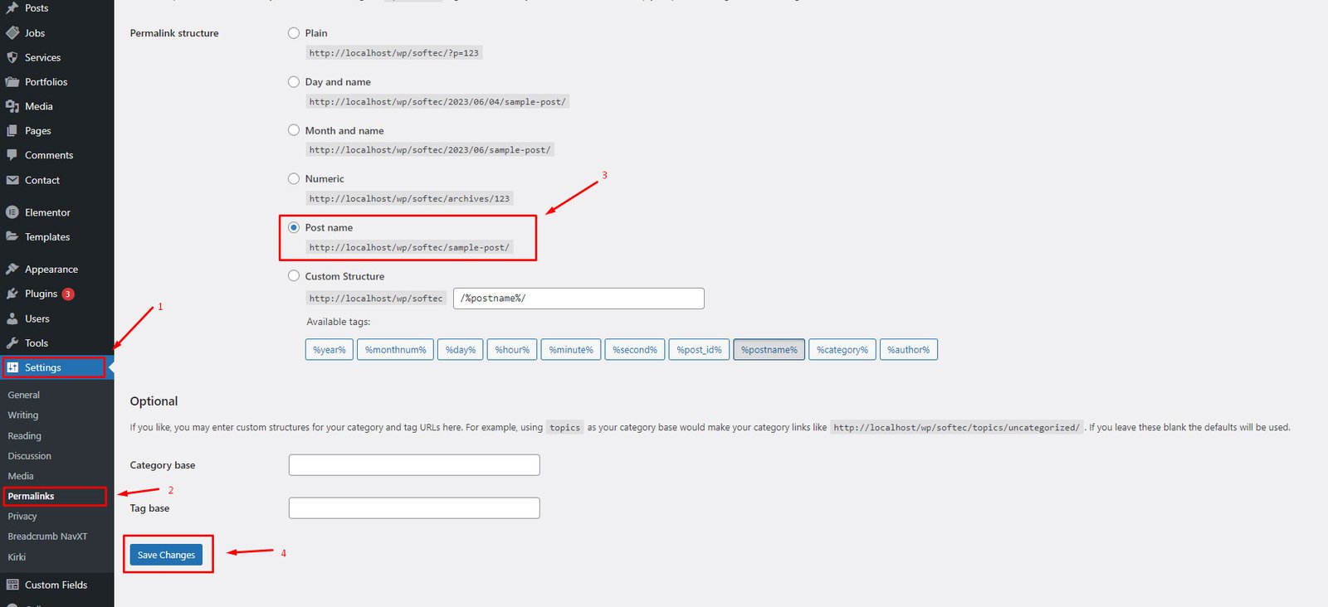Viewport: 1328px width, 607px height.
Task: Add the %monthnum% available tag
Action: [395, 350]
